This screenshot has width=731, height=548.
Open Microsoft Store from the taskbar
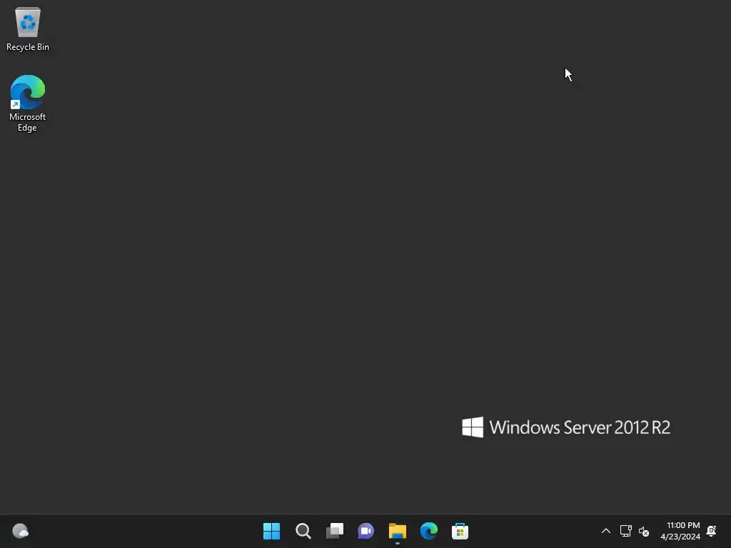click(x=460, y=531)
